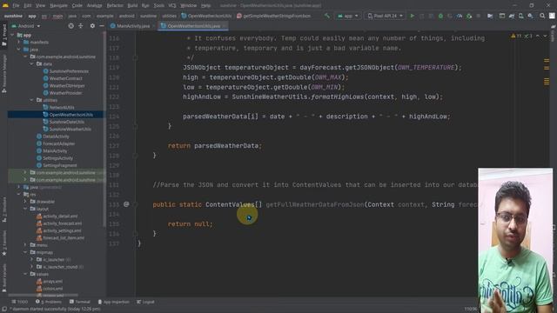Open the App Inspection tool window
This screenshot has width=557, height=313.
[x=114, y=302]
